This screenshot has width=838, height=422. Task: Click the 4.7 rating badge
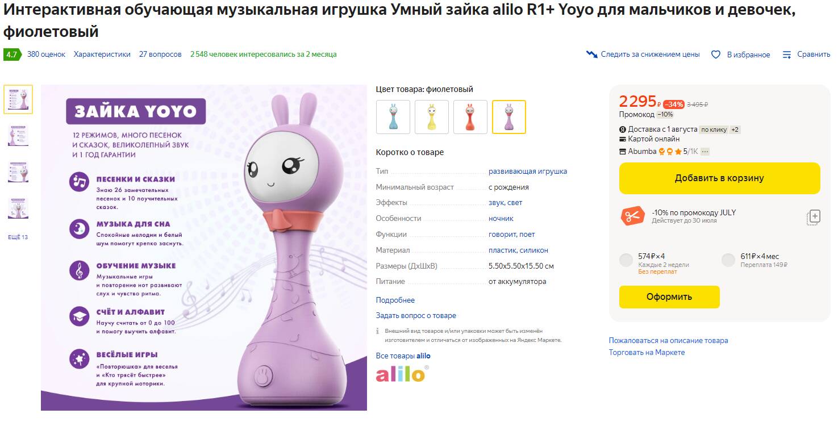click(x=11, y=55)
